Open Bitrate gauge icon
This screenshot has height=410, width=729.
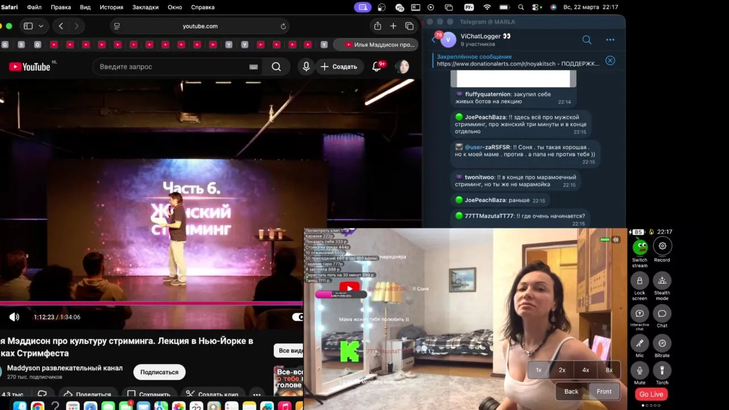coord(662,343)
